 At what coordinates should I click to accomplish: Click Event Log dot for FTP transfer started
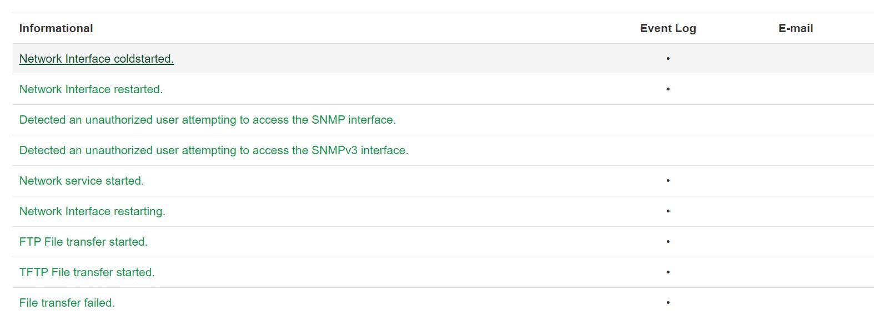pyautogui.click(x=668, y=241)
